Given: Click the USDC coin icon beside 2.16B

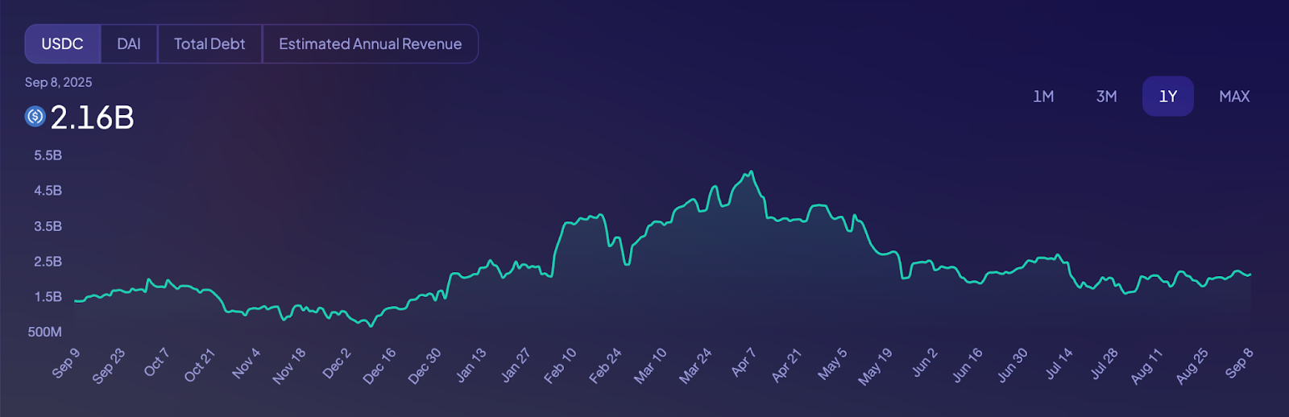Looking at the screenshot, I should coord(35,117).
